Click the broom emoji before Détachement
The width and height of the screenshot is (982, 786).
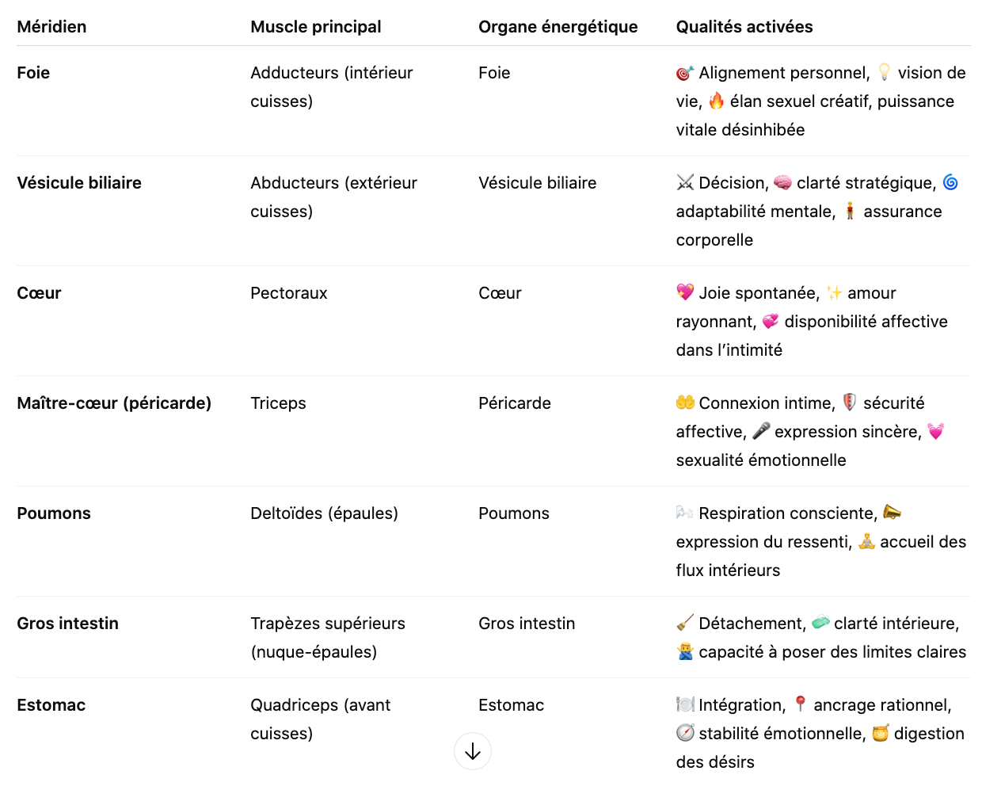[685, 623]
